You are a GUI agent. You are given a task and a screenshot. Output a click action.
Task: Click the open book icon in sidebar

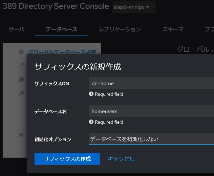[x=21, y=135]
